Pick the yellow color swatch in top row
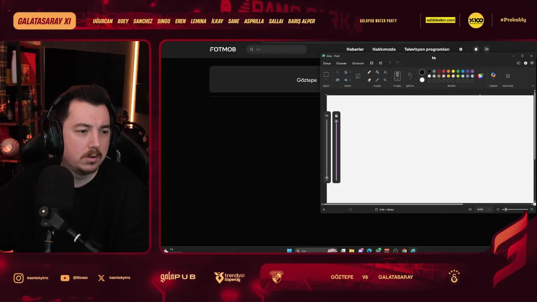537x302 pixels. pyautogui.click(x=453, y=71)
